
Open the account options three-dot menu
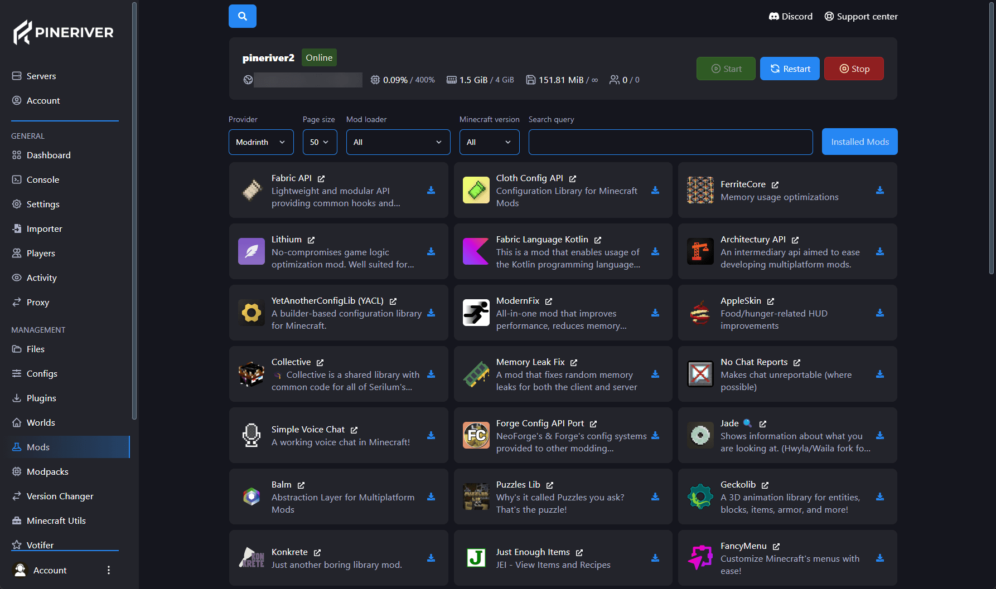109,570
